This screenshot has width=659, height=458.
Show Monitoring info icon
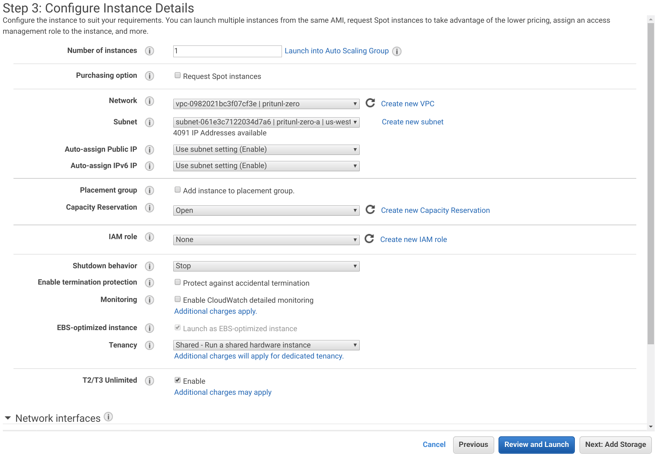pyautogui.click(x=149, y=300)
